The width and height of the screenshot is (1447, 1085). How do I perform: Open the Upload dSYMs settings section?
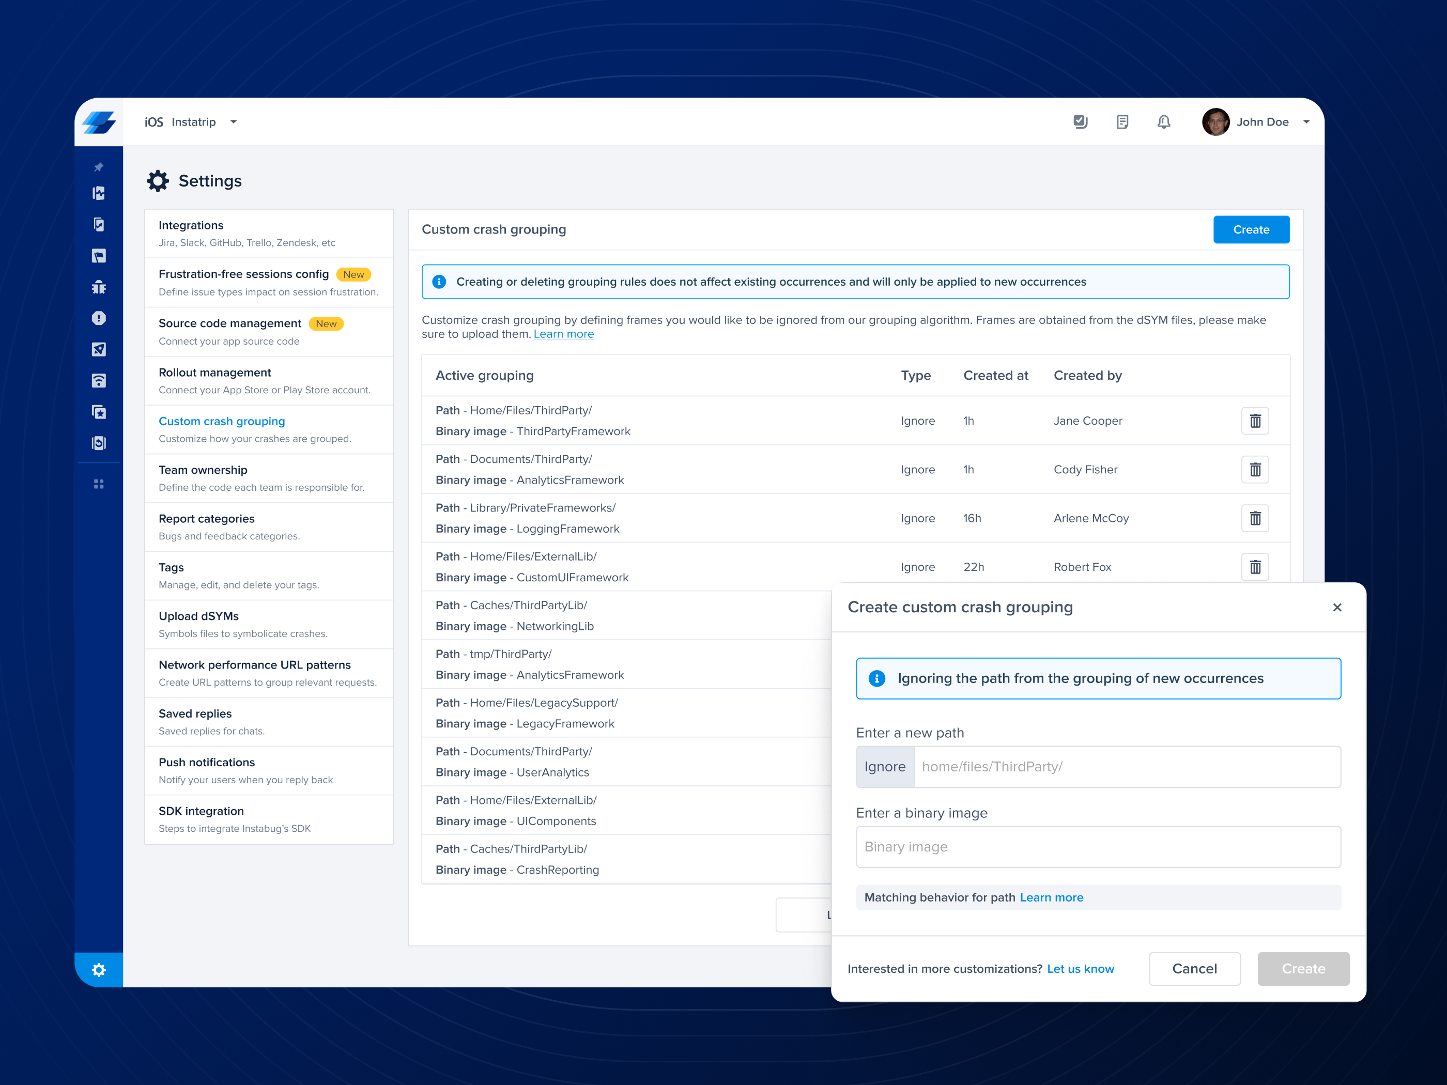pos(199,615)
